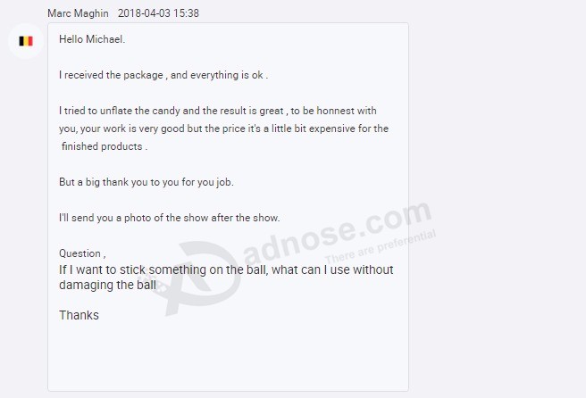Click the words finished products
Screen dimensions: 586x398
[x=102, y=146]
